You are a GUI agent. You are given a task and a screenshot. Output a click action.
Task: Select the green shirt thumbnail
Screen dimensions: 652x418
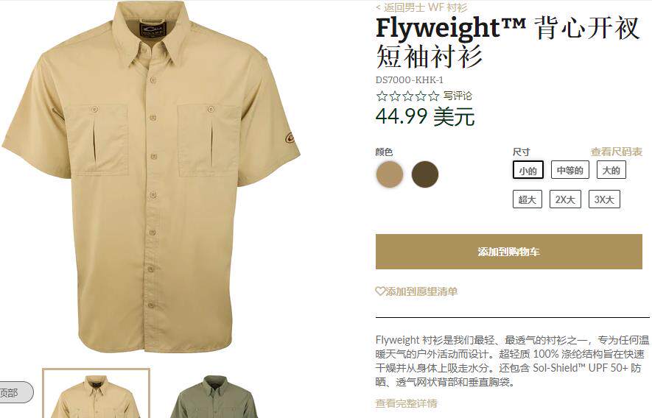point(214,396)
